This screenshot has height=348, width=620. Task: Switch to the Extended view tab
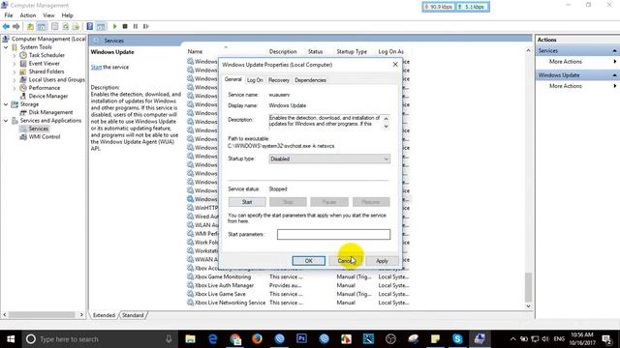coord(104,315)
